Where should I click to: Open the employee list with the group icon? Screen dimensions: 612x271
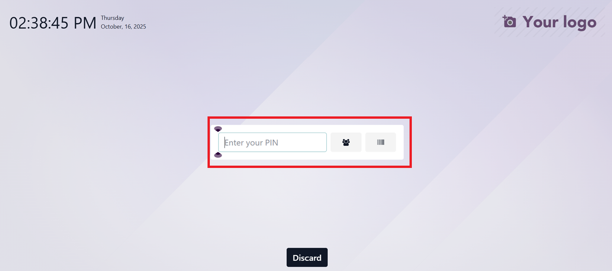[346, 143]
